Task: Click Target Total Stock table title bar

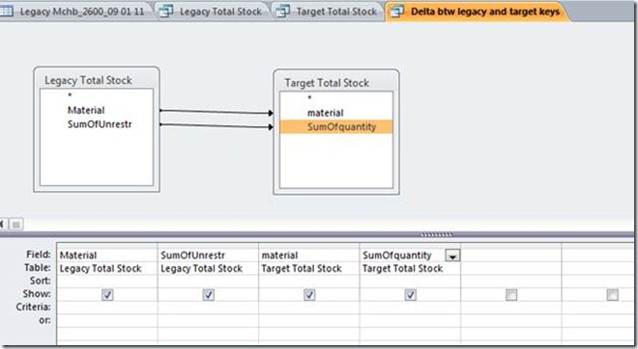Action: click(x=336, y=83)
